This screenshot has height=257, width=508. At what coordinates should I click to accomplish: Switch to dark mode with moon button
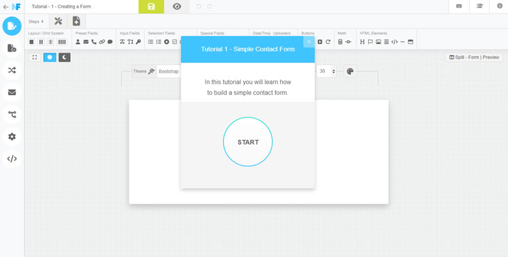point(65,57)
